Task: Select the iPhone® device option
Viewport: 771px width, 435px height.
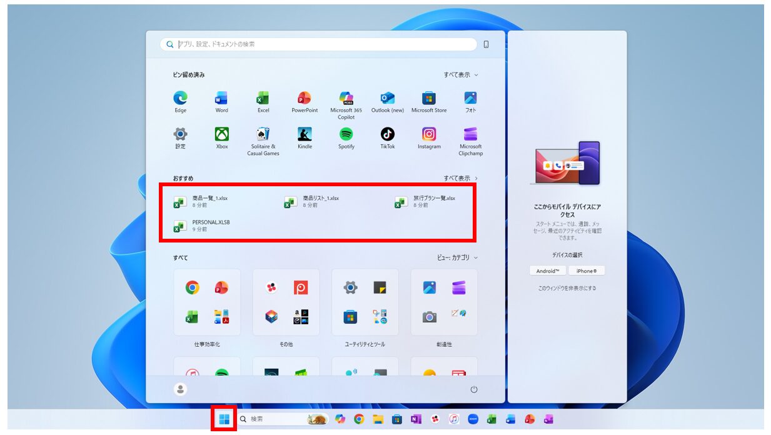Action: [587, 271]
